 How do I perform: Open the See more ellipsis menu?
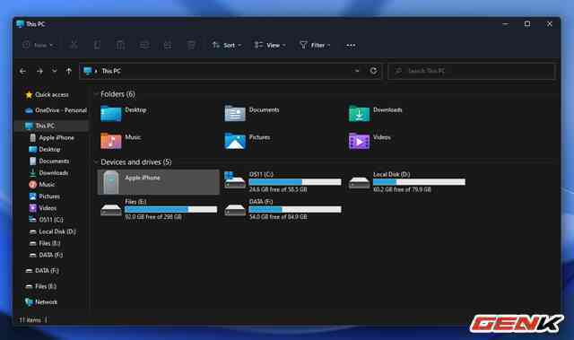click(x=351, y=46)
